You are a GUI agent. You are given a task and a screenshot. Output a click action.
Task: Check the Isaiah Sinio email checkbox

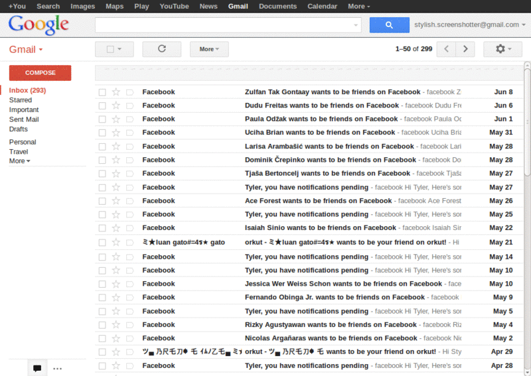[x=102, y=228]
